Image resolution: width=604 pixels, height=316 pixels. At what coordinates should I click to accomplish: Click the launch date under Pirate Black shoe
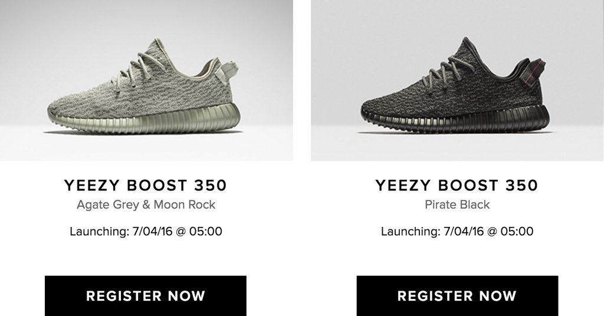point(457,231)
